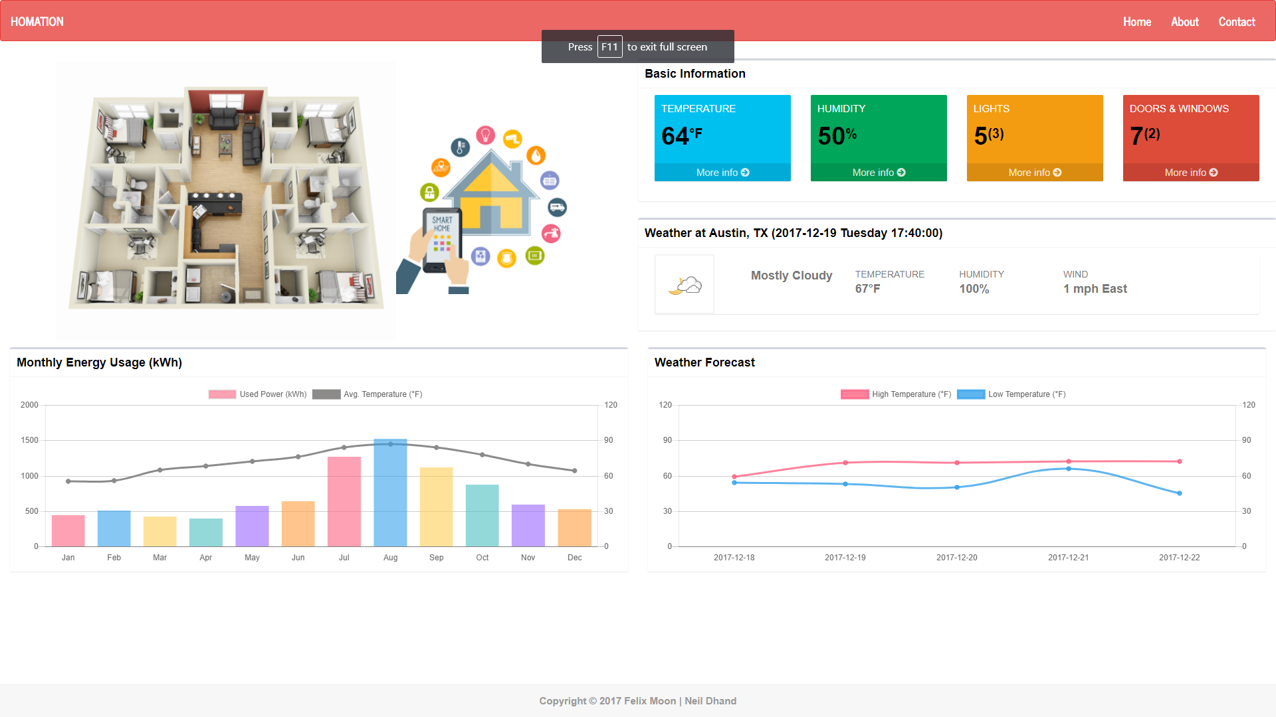Click the thermometer icon by the house
This screenshot has width=1276, height=717.
pos(460,147)
